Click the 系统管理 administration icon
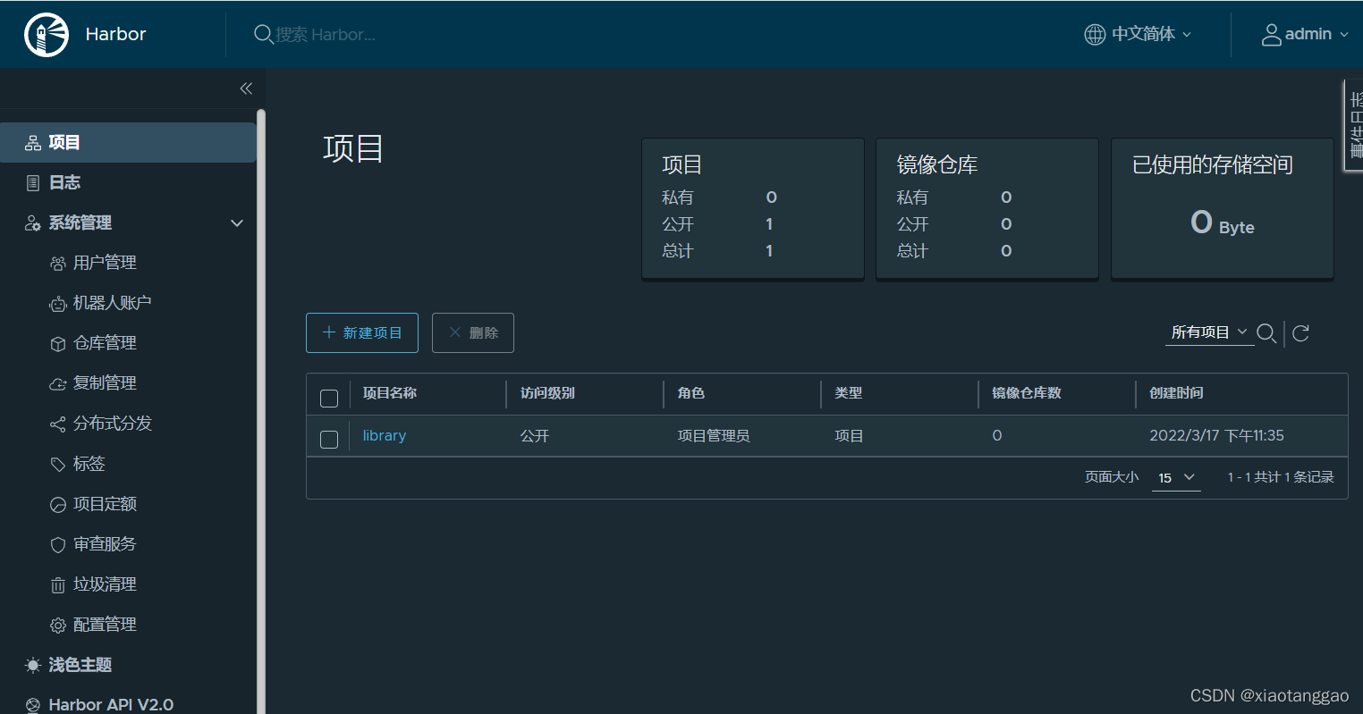The width and height of the screenshot is (1363, 714). tap(33, 223)
